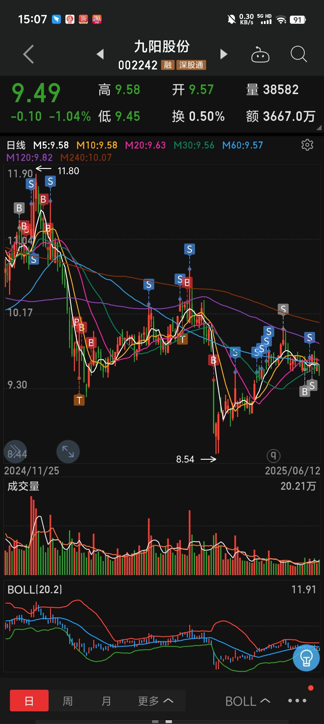Screen dimensions: 324x724
Task: Tap red B marker near the 8.54 drop
Action: tap(213, 360)
